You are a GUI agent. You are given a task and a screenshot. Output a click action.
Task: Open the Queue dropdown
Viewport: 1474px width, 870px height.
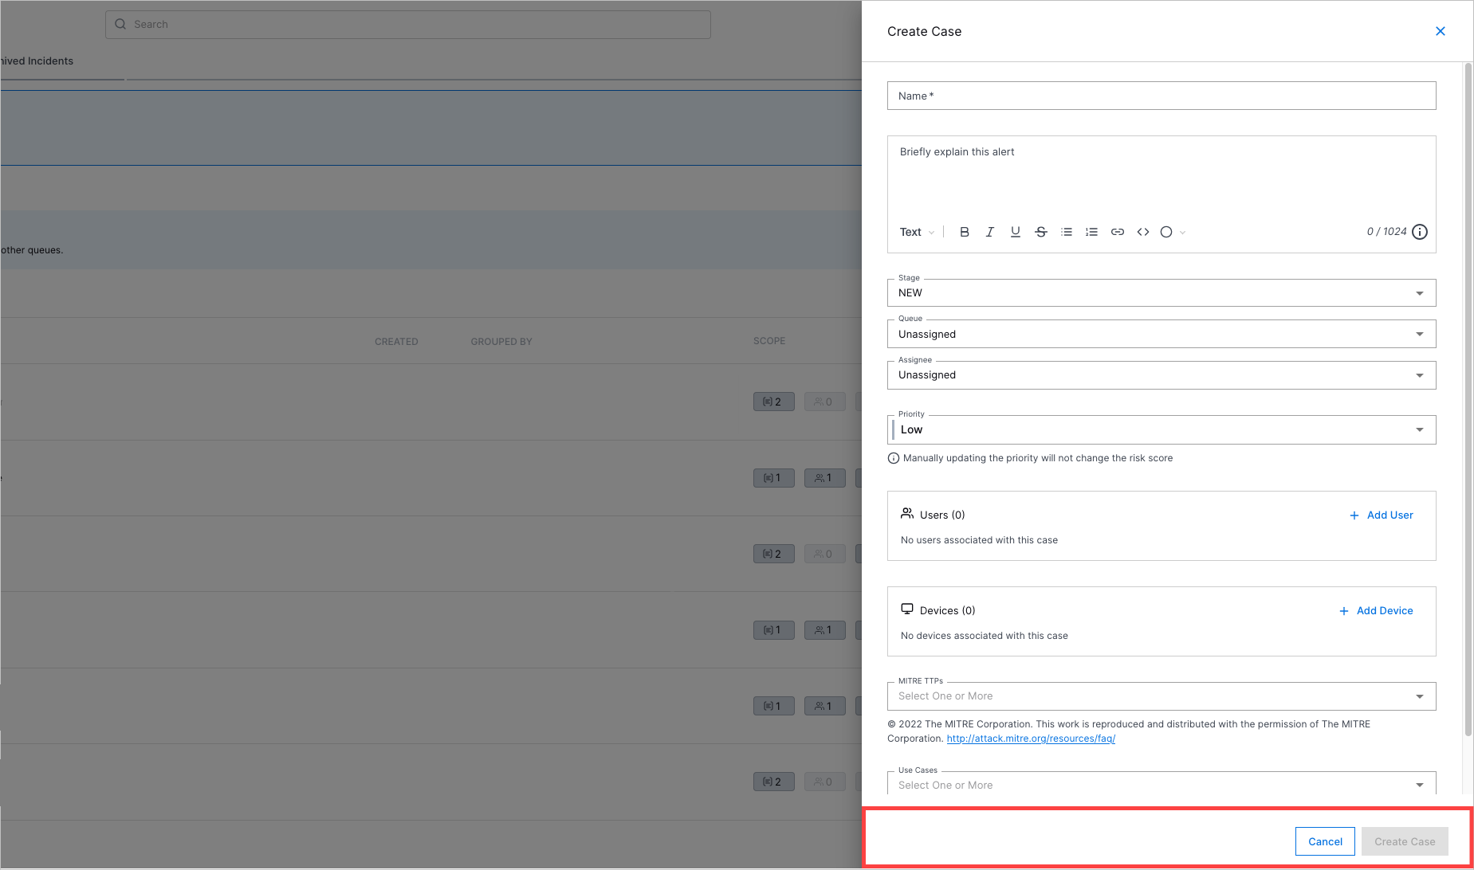(x=1162, y=334)
